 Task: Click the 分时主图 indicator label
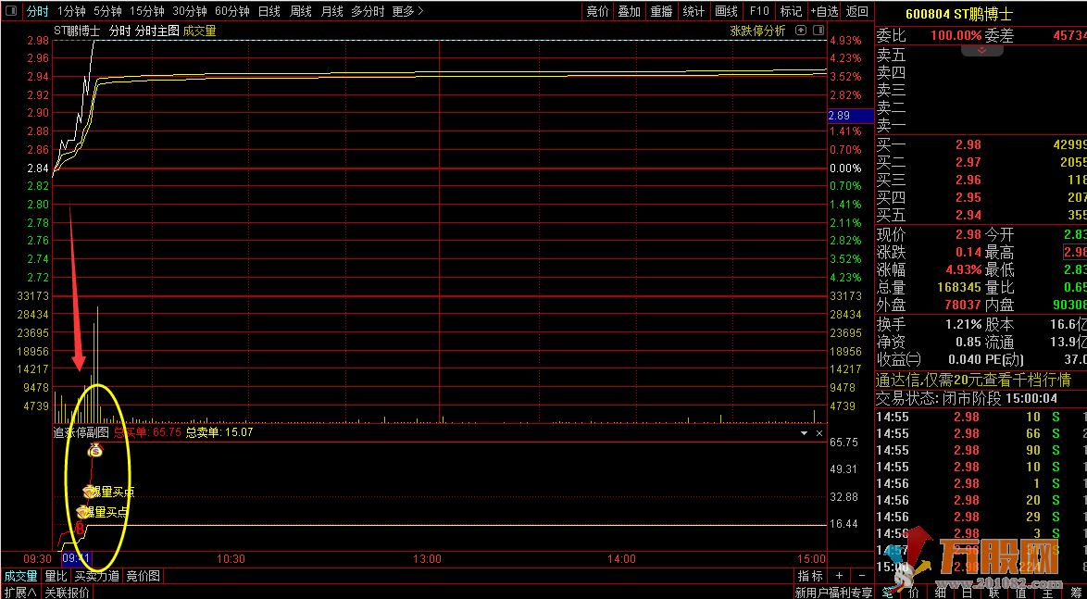point(156,31)
